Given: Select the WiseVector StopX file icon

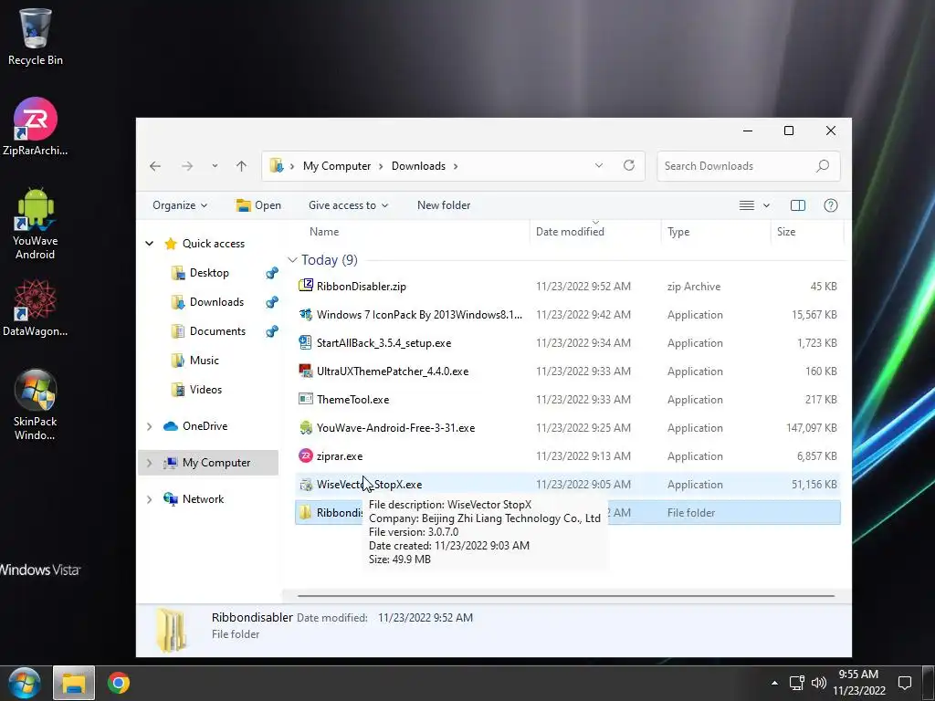Looking at the screenshot, I should [x=305, y=484].
